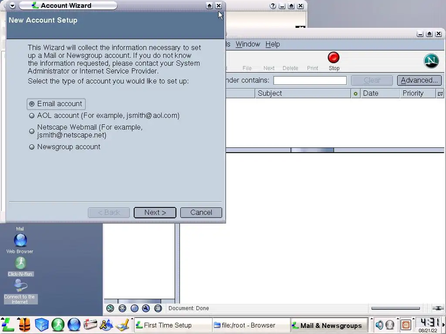Click the Print toolbar item
This screenshot has height=334, width=446.
[x=312, y=68]
